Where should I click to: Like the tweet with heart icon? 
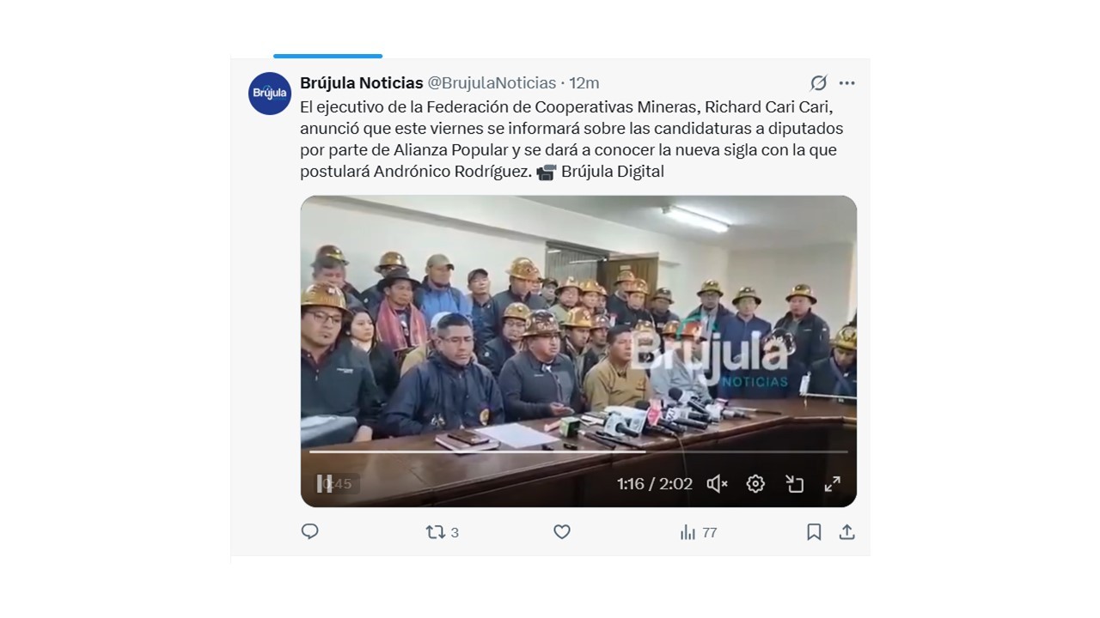[x=562, y=532]
